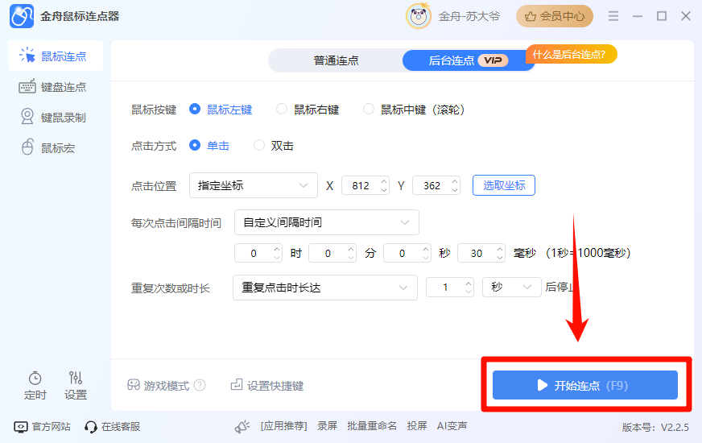Maximize the window
Image resolution: width=702 pixels, height=443 pixels.
(662, 17)
